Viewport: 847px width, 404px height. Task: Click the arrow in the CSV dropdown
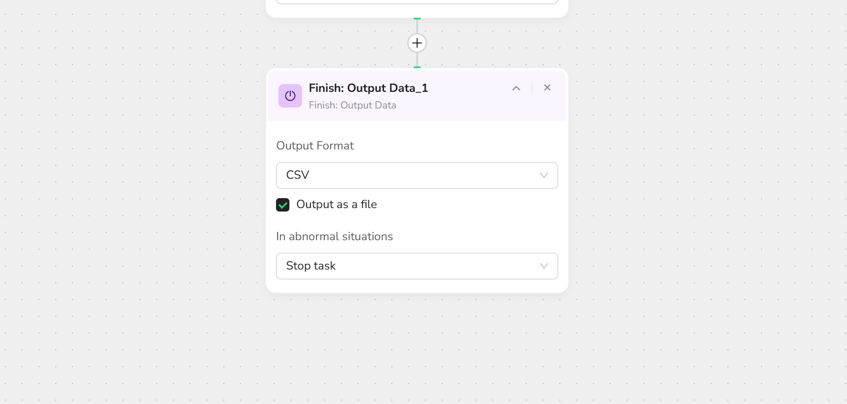pos(544,175)
